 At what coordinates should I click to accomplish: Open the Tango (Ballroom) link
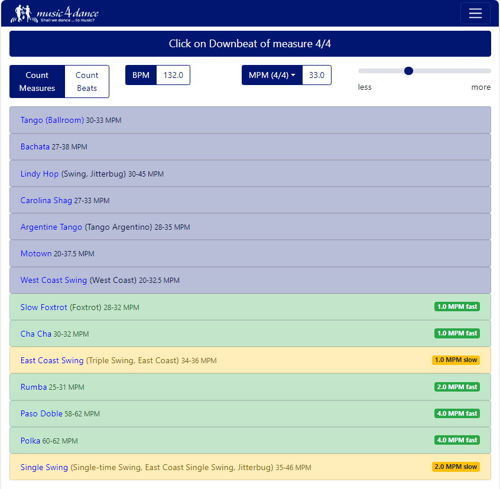(52, 120)
